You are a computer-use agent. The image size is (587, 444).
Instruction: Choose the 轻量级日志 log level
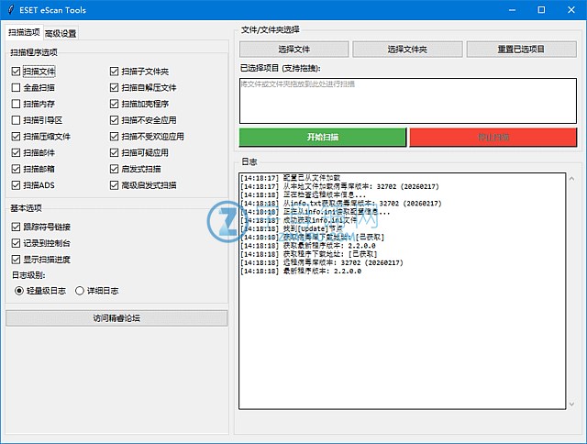[x=19, y=291]
